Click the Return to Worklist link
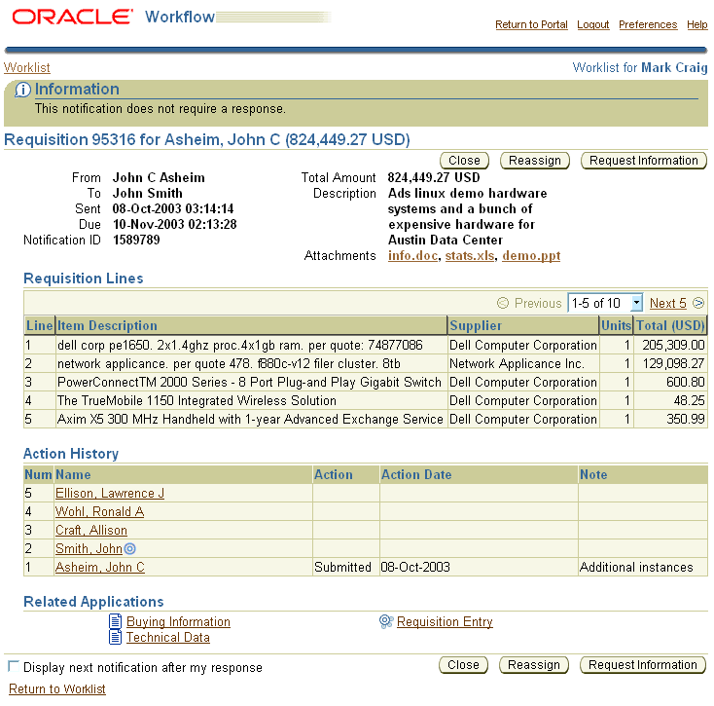This screenshot has width=714, height=706. (x=57, y=689)
